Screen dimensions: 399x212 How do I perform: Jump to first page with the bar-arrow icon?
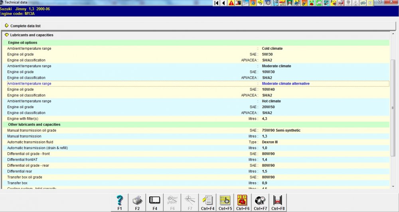(217, 3)
